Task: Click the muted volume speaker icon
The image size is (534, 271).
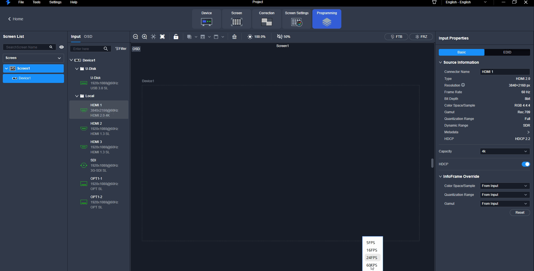Action: coord(280,37)
